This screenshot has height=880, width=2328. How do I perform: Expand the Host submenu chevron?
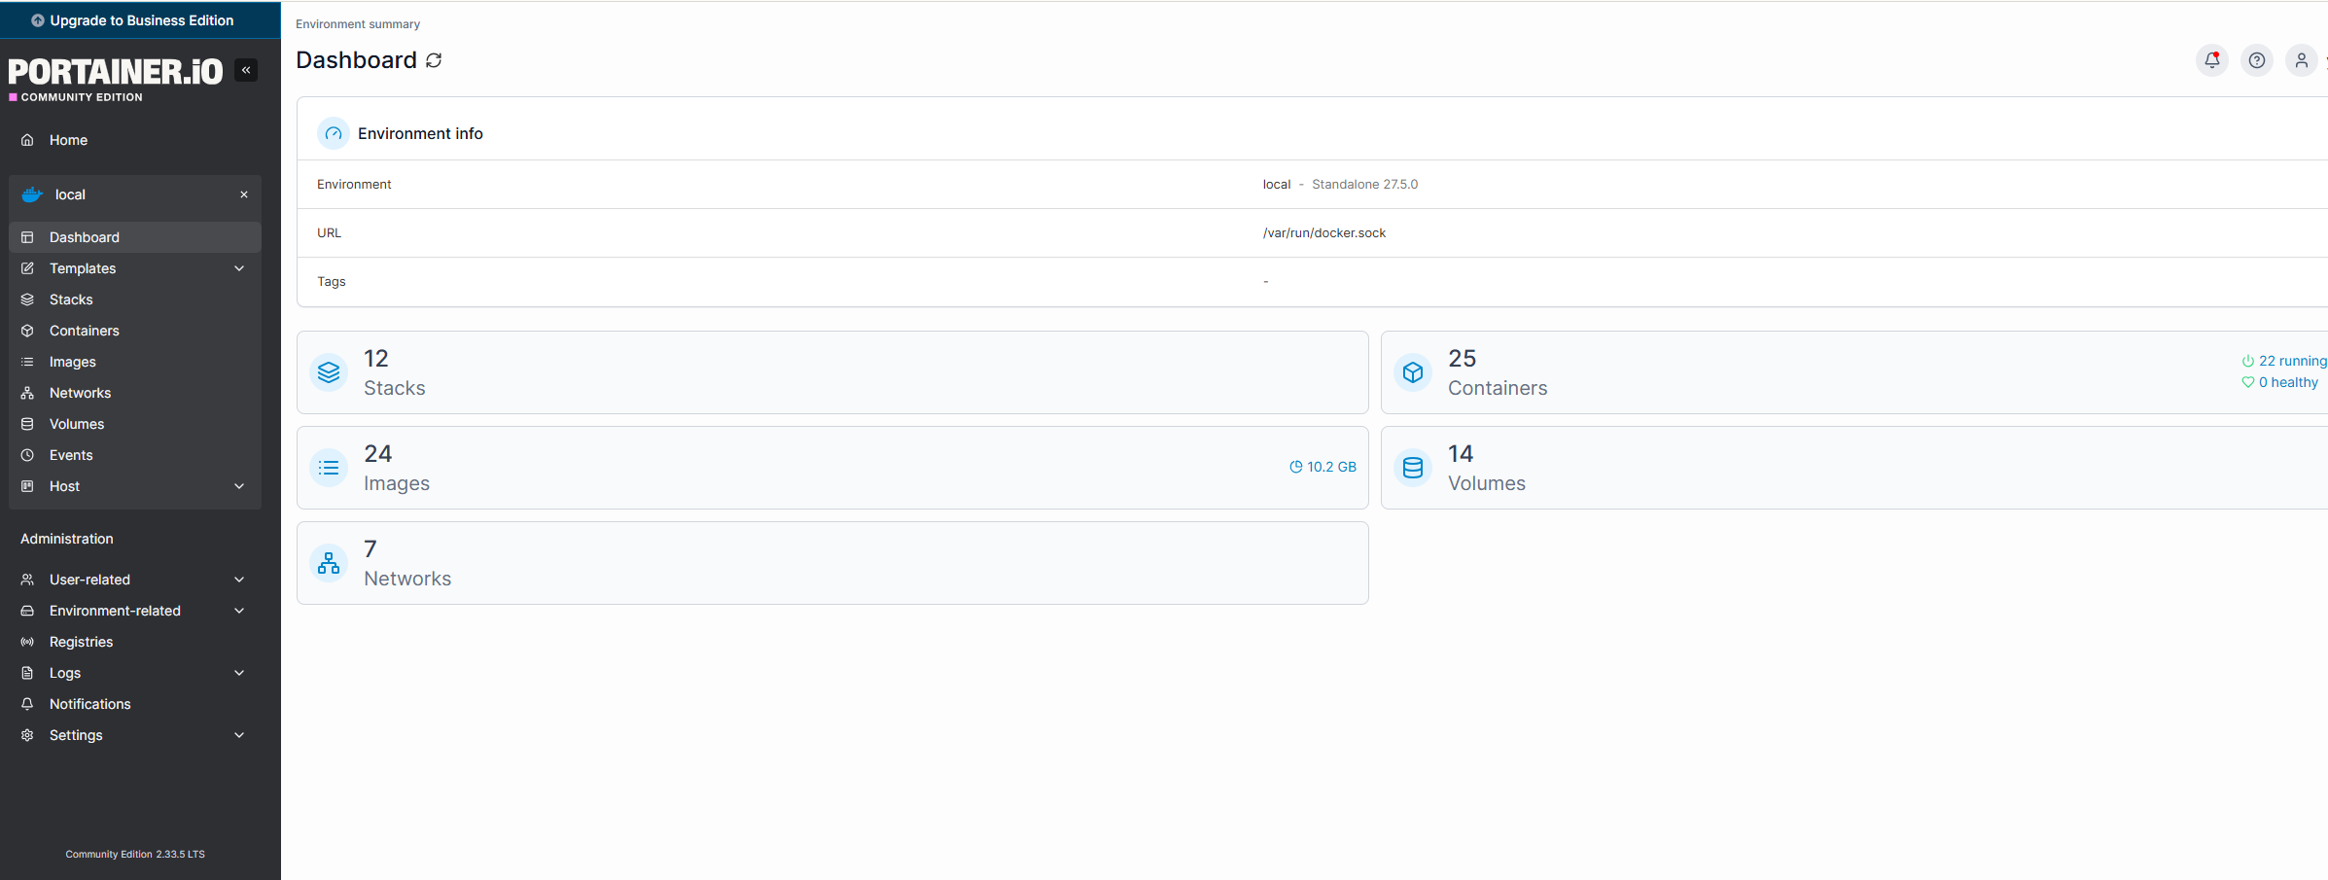[x=239, y=486]
